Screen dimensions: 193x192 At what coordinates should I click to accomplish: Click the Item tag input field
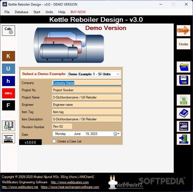pyautogui.click(x=87, y=112)
